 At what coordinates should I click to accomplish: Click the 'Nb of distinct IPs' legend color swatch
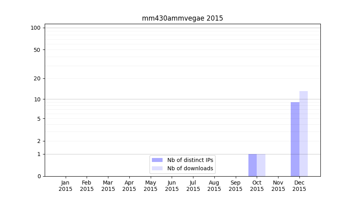coord(157,160)
